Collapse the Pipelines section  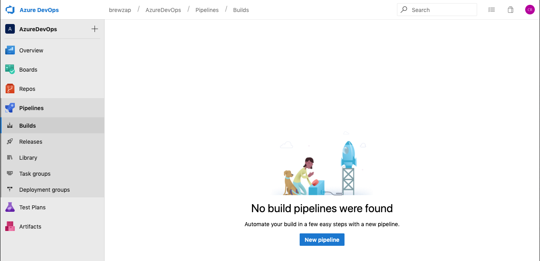[x=31, y=108]
